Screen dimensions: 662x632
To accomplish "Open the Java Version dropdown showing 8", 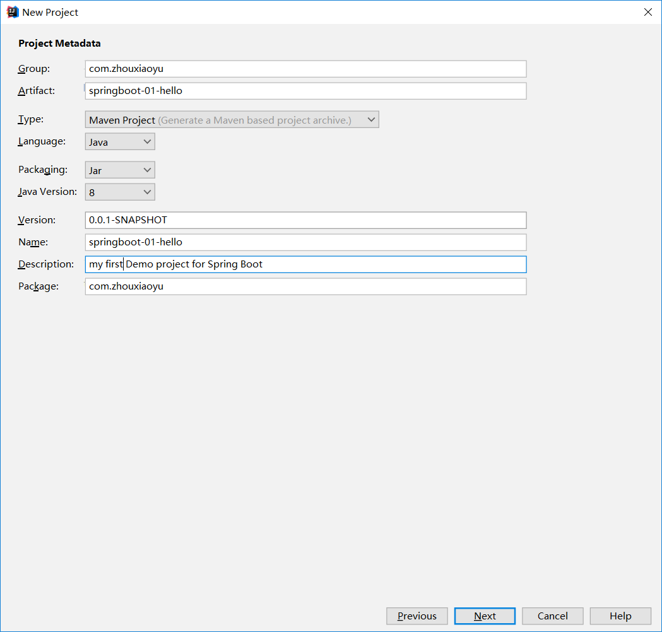I will (x=120, y=192).
